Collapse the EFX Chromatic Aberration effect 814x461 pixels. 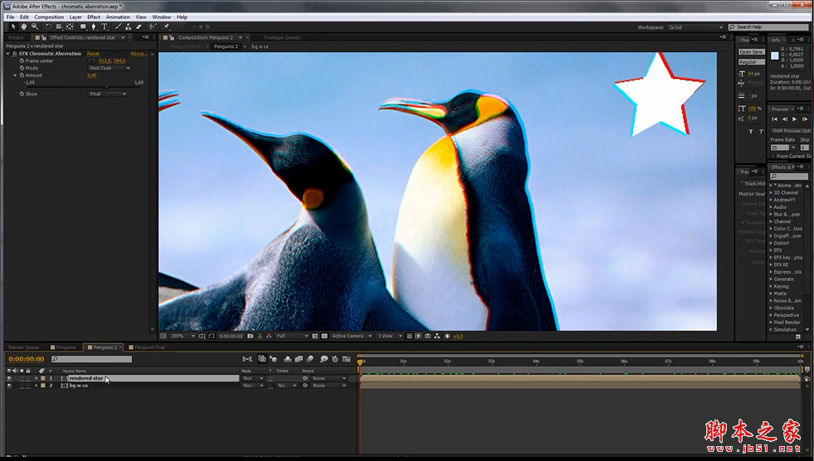tap(8, 53)
